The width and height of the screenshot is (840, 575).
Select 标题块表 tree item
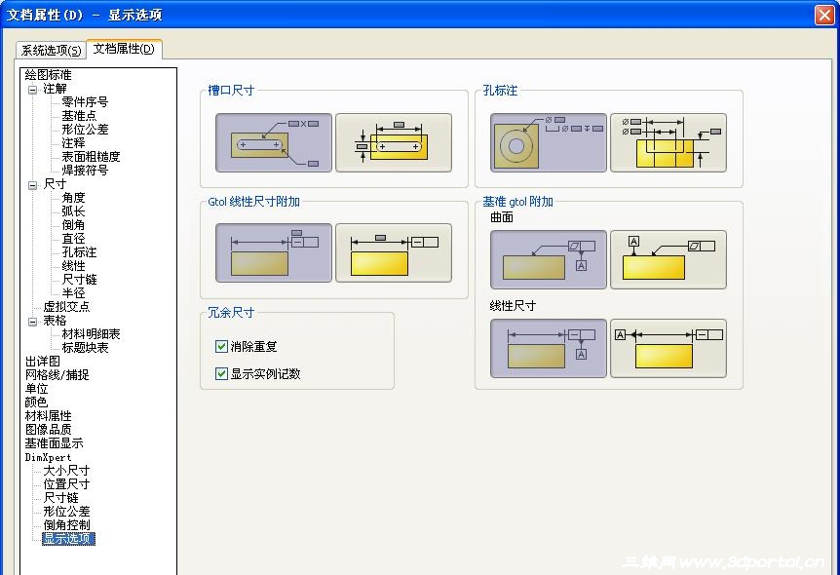(x=85, y=348)
